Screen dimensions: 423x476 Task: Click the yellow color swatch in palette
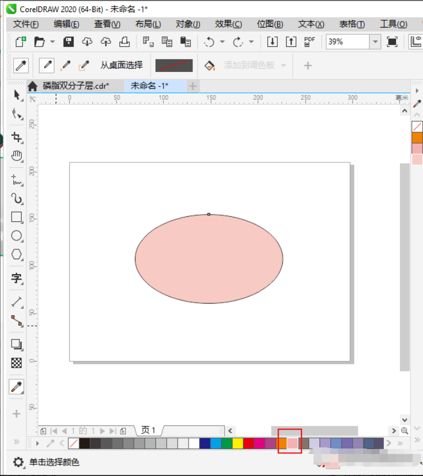pyautogui.click(x=238, y=444)
